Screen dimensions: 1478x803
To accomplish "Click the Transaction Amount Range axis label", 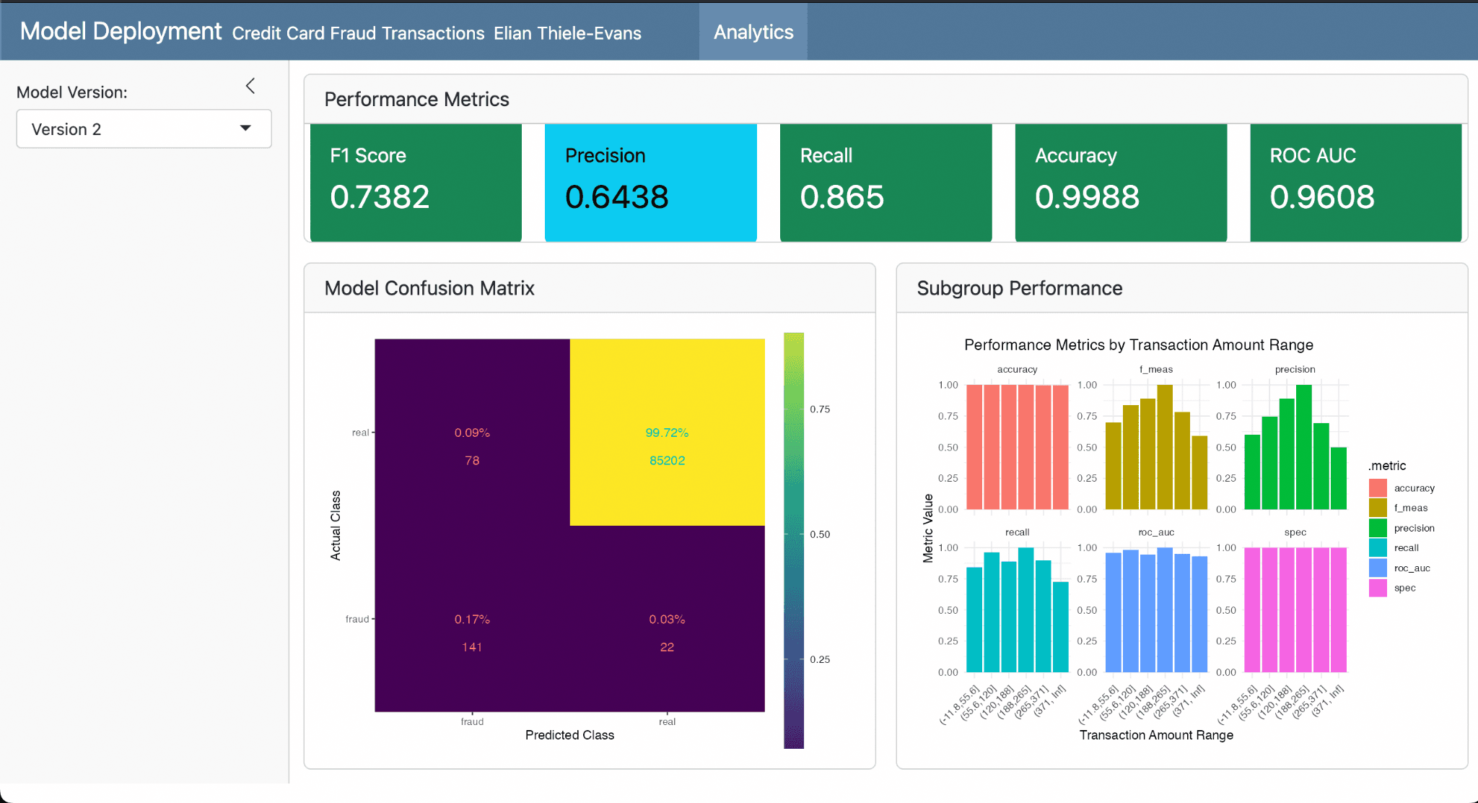I will (1156, 735).
